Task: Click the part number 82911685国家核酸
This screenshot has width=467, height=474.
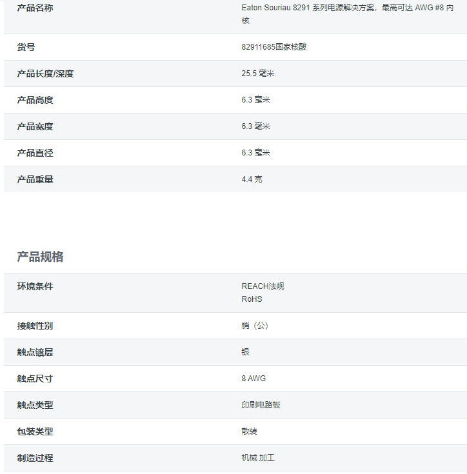Action: click(x=274, y=47)
